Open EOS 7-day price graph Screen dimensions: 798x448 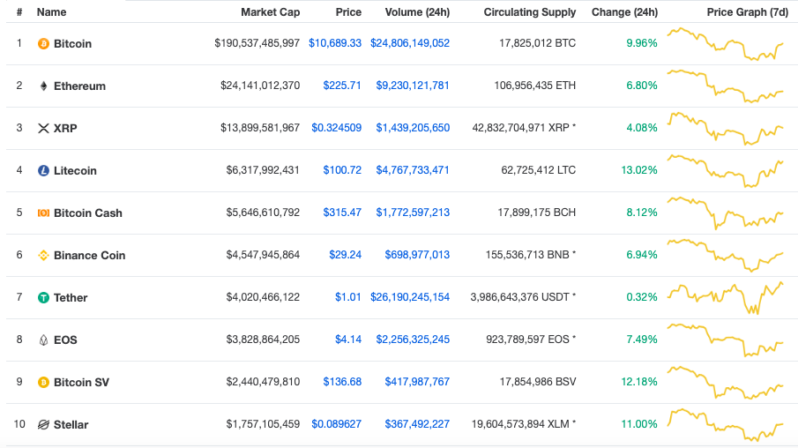coord(725,340)
